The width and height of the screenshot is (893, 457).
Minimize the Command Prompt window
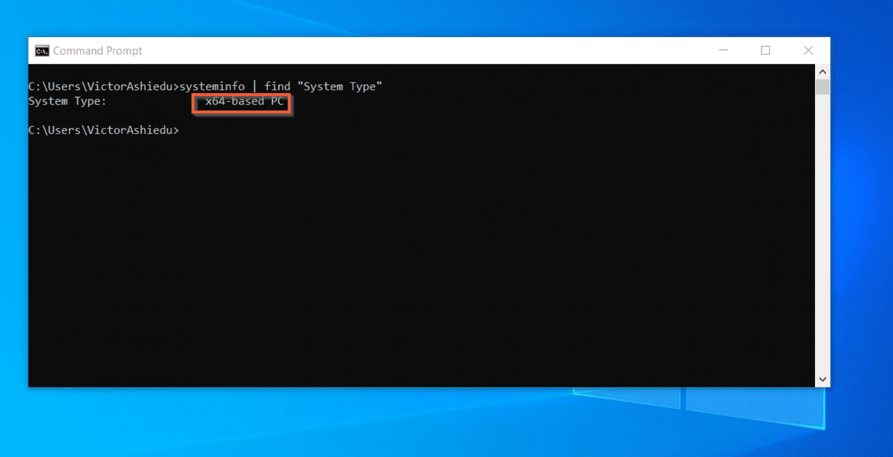coord(723,51)
